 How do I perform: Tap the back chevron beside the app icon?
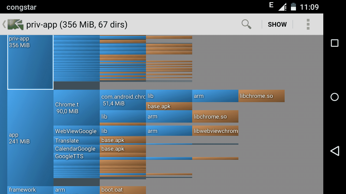[4, 24]
